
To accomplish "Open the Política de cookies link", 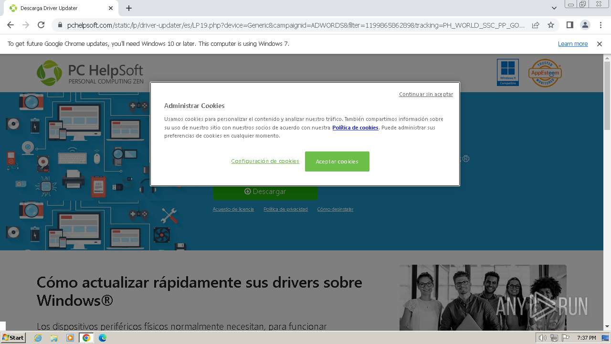I will pyautogui.click(x=355, y=128).
